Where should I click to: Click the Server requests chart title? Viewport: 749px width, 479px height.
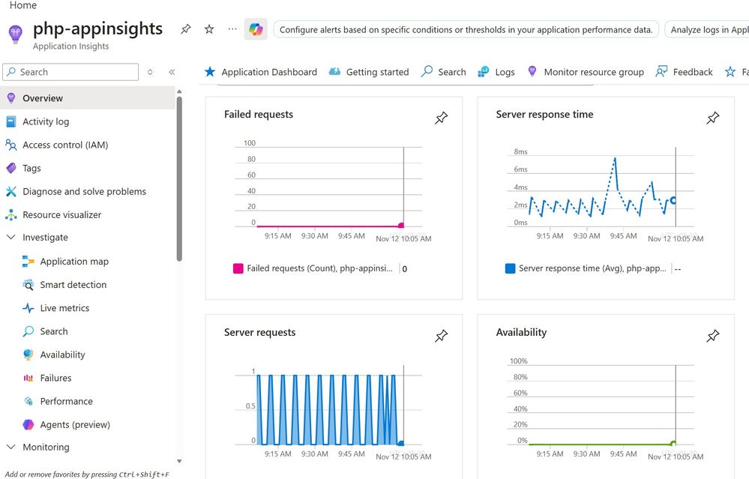point(260,332)
